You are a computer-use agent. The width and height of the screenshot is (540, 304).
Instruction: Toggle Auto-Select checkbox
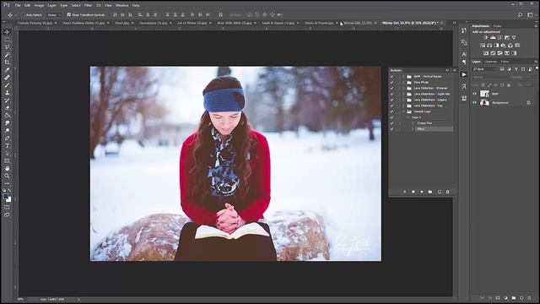point(24,15)
